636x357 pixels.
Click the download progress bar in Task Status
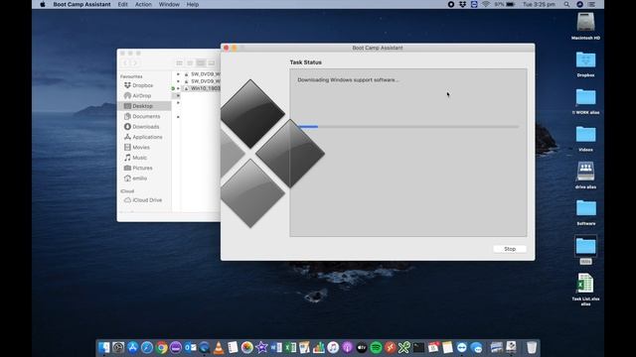[408, 127]
